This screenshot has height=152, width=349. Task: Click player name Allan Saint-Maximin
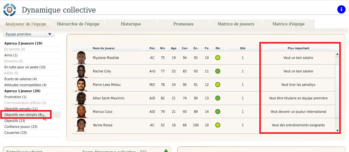pos(108,98)
